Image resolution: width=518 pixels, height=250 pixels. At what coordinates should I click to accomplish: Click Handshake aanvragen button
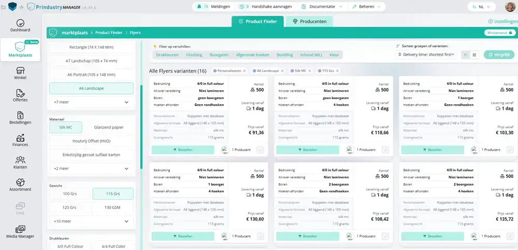[x=266, y=7]
